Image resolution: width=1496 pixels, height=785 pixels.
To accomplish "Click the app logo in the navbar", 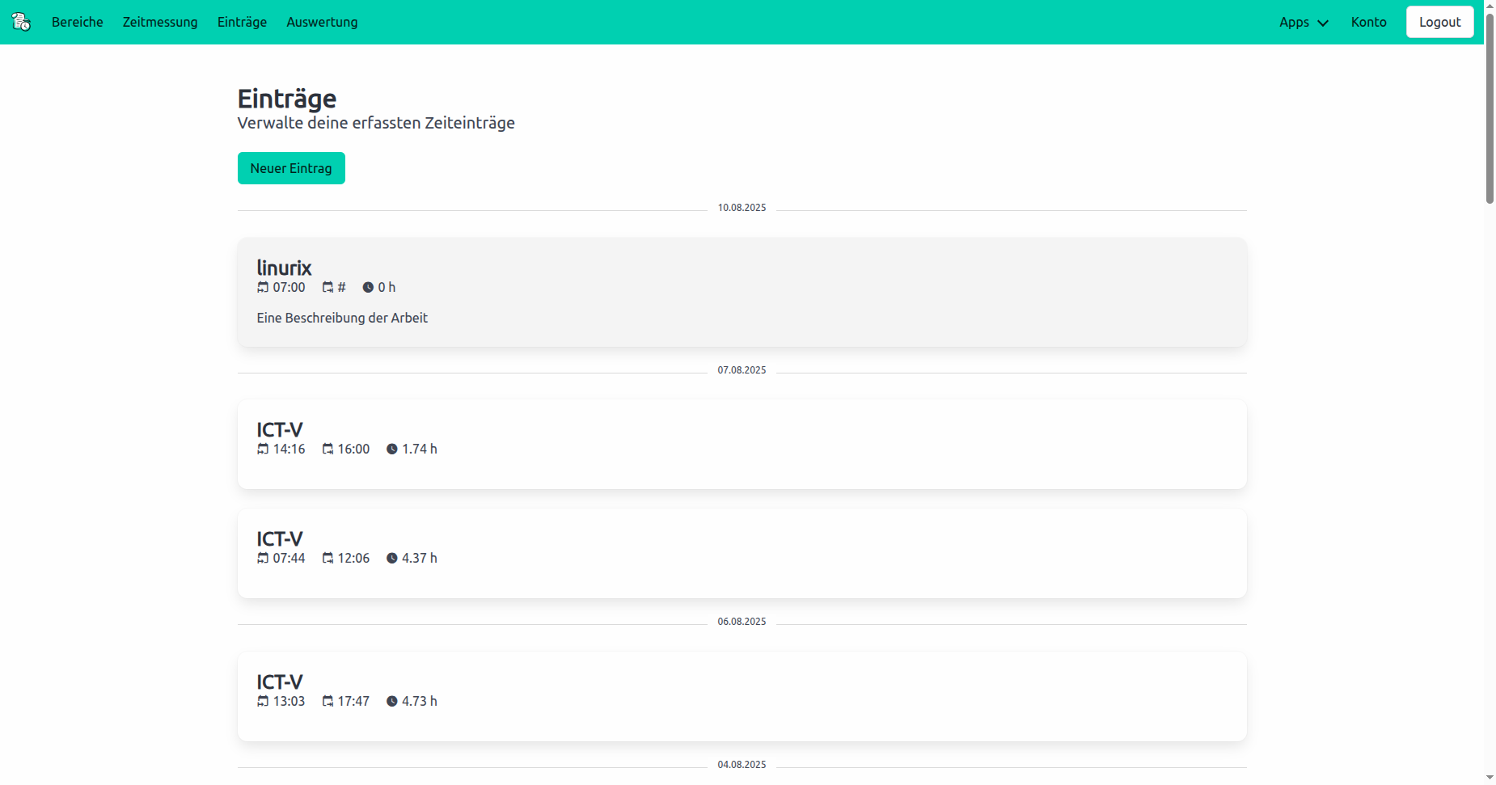I will (21, 22).
